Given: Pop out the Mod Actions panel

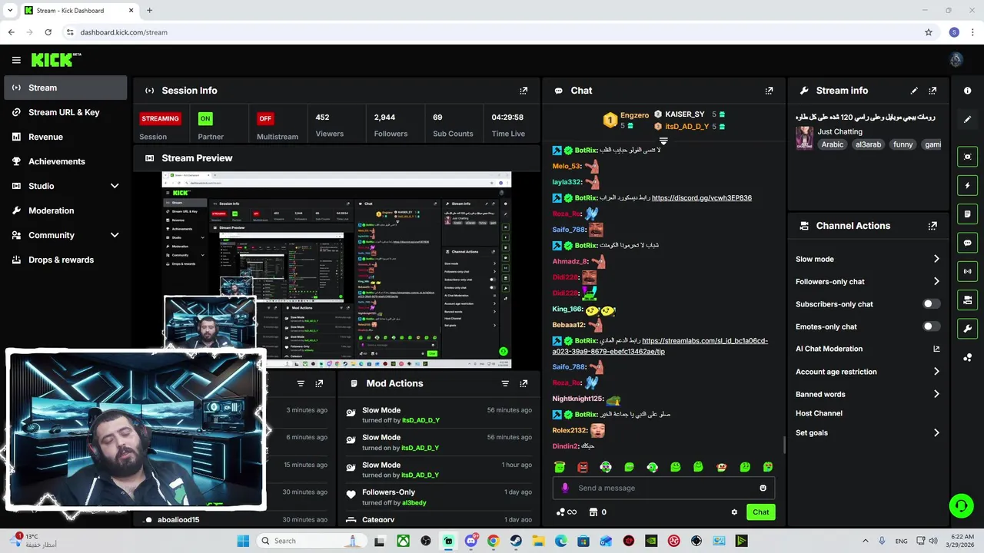Looking at the screenshot, I should (524, 383).
